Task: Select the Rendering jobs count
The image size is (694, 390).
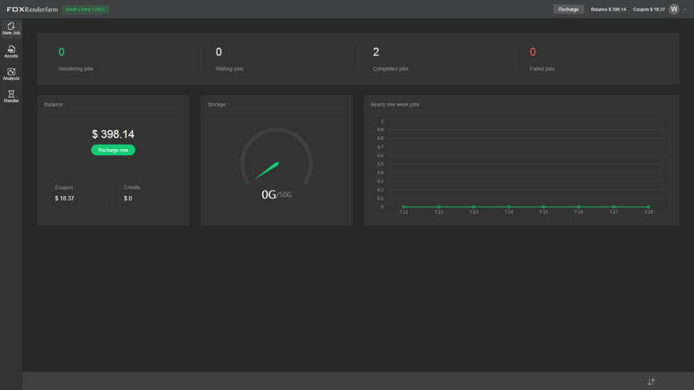Action: tap(62, 52)
